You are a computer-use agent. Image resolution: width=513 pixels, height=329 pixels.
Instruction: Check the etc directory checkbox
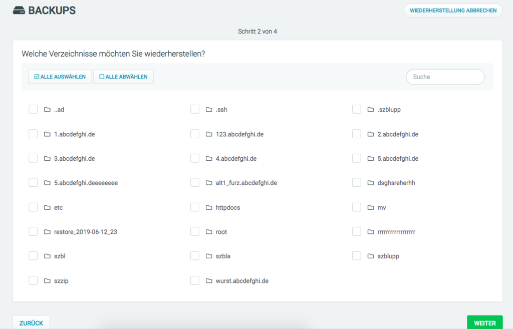pos(33,207)
